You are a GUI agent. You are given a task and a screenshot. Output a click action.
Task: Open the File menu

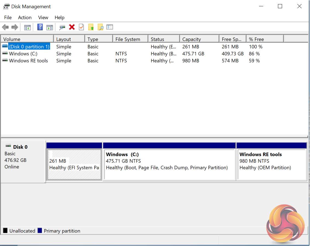tap(8, 18)
